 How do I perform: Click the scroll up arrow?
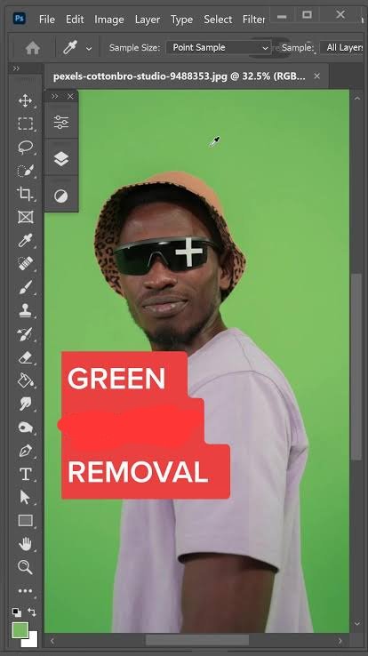click(356, 99)
